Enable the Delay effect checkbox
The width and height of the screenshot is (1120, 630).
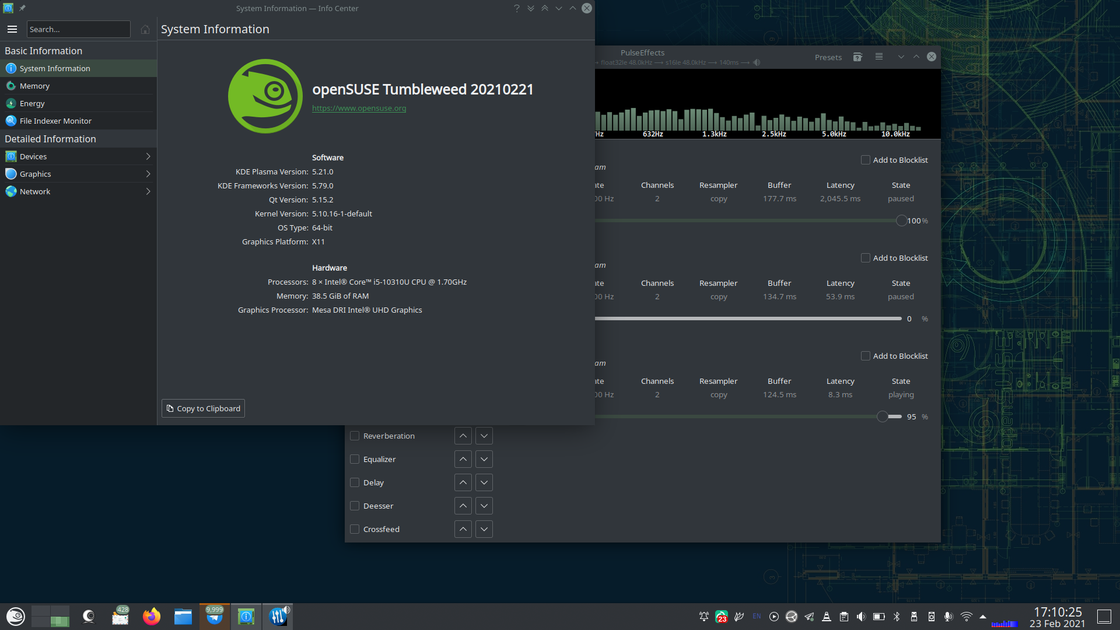(355, 482)
